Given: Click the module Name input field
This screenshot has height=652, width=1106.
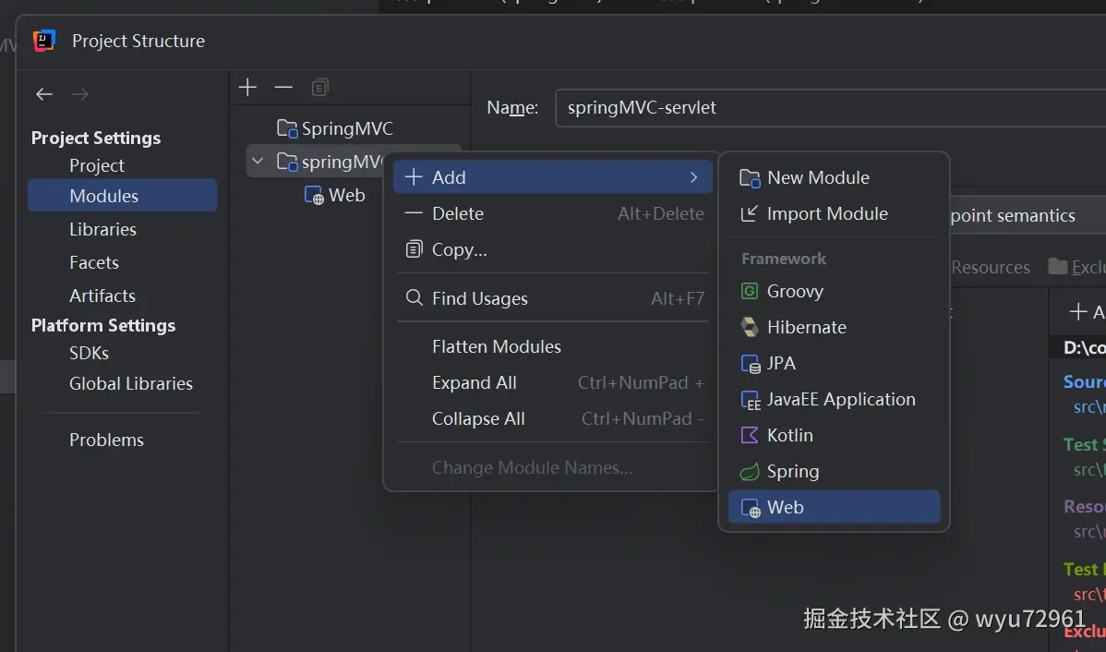Looking at the screenshot, I should tap(822, 108).
